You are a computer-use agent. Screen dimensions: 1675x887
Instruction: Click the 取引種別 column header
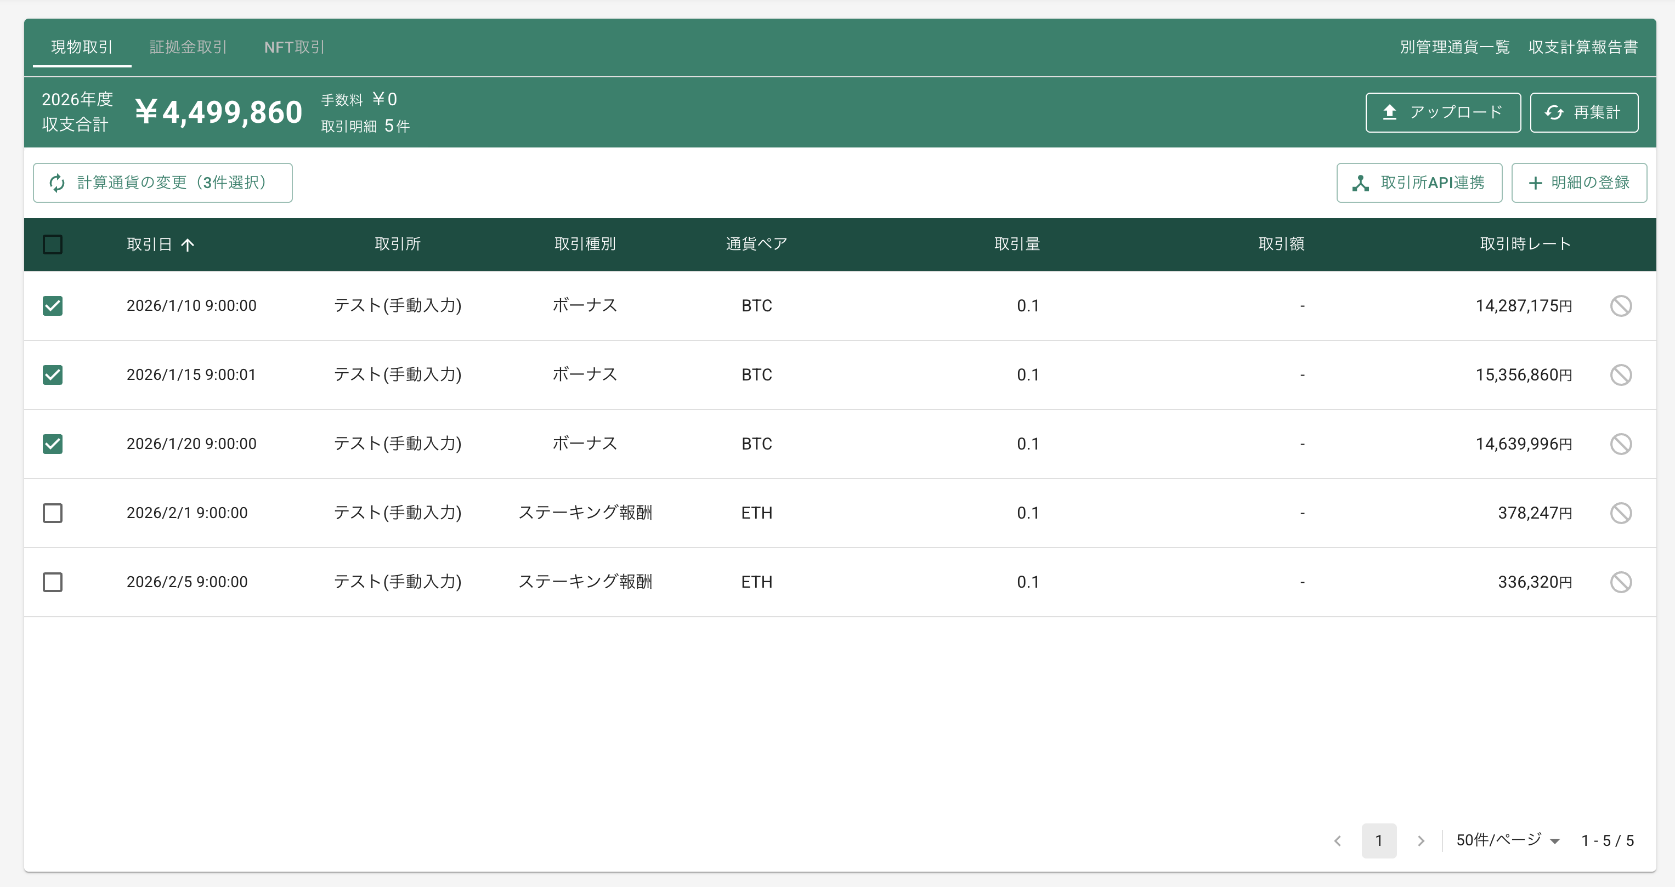click(x=585, y=244)
